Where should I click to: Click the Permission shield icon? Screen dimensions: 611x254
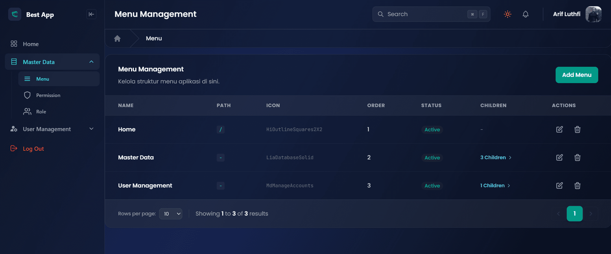click(x=27, y=95)
